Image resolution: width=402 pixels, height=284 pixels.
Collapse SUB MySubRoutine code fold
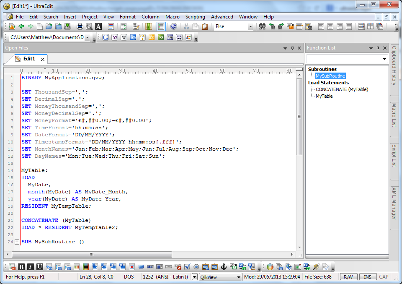coord(17,242)
